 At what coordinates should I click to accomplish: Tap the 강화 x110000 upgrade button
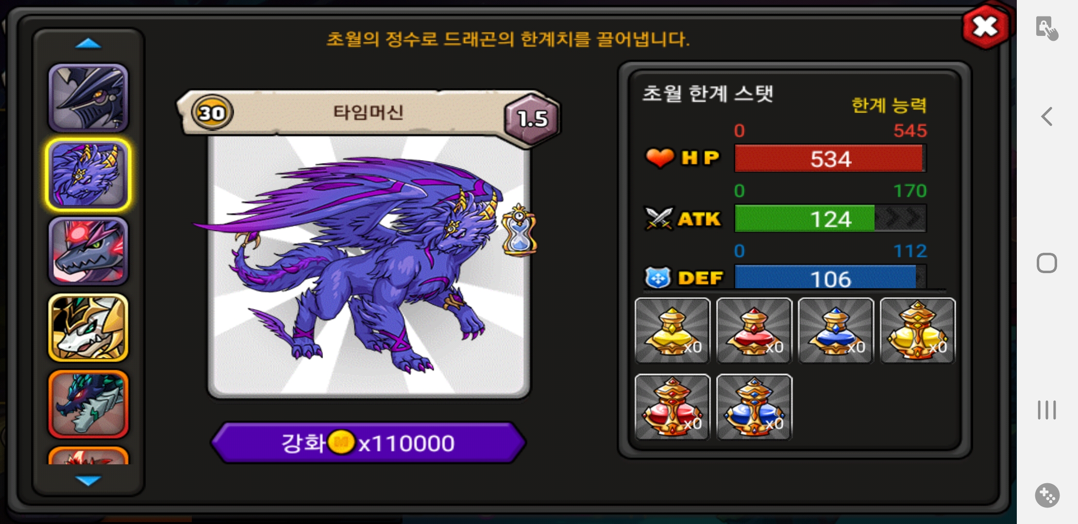[369, 442]
